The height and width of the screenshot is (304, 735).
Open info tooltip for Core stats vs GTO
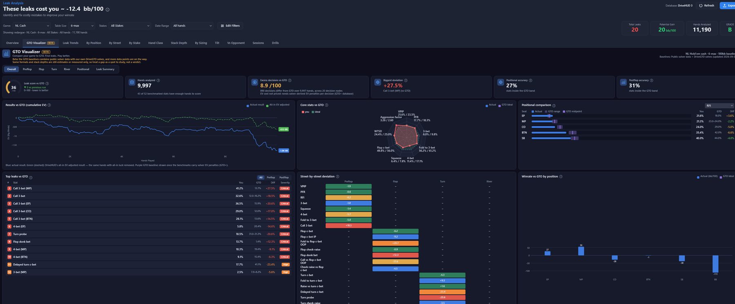pos(326,105)
